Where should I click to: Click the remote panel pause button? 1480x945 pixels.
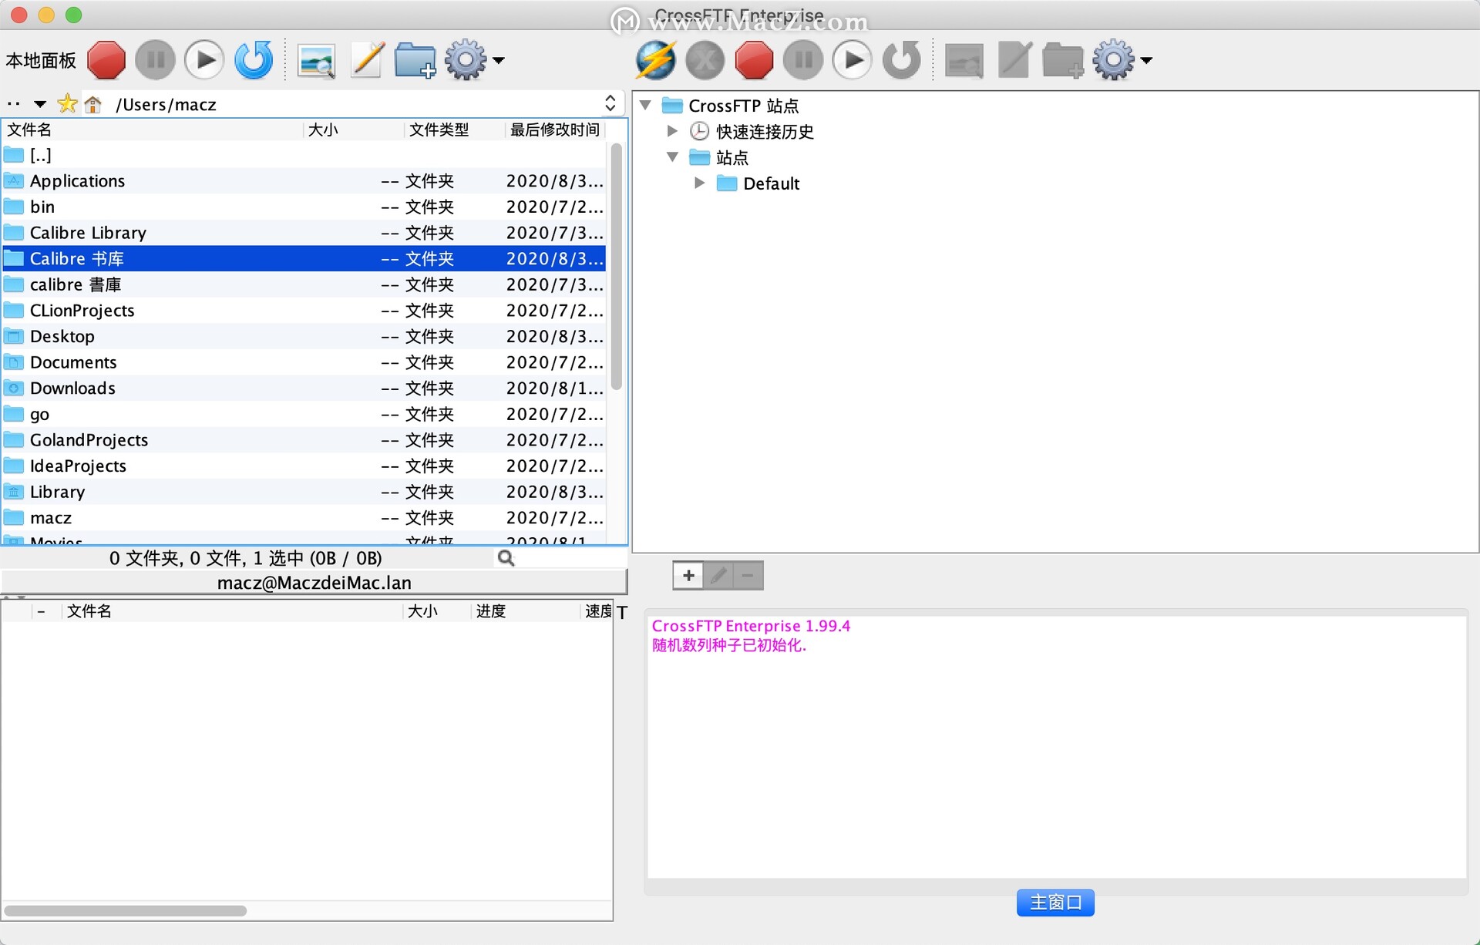click(x=803, y=60)
